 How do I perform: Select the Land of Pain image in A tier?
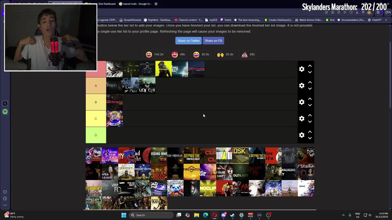coord(131,86)
